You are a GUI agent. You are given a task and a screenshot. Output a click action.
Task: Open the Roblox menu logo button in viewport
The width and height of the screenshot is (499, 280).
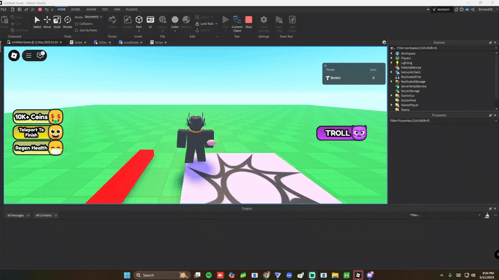pyautogui.click(x=14, y=55)
